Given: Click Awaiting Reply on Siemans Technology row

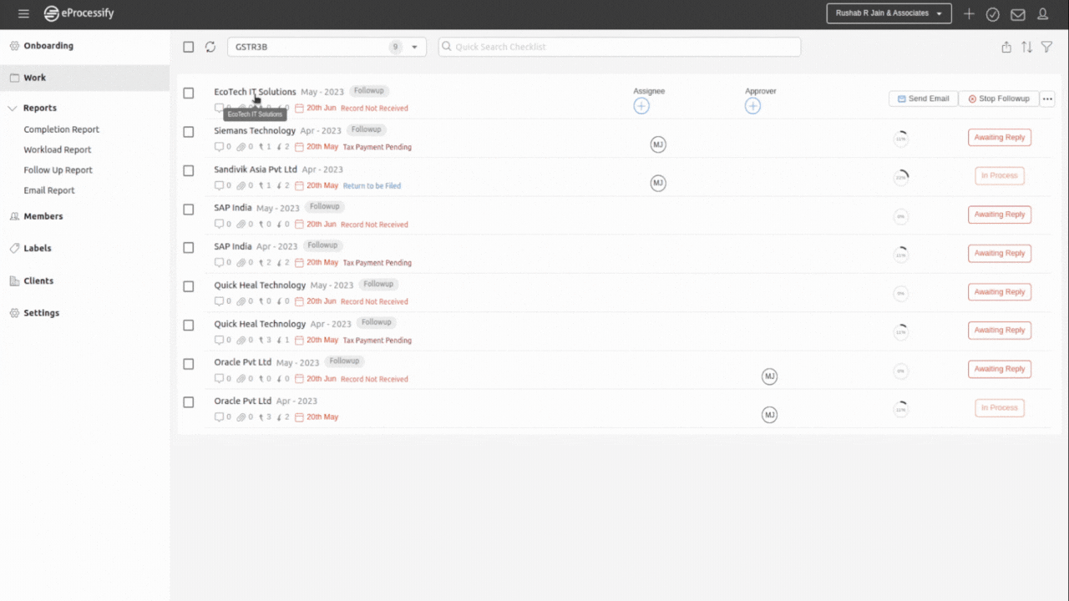Looking at the screenshot, I should tap(1000, 138).
